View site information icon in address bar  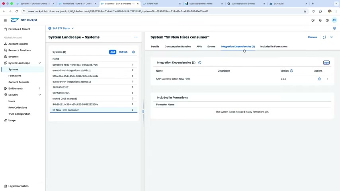point(24,11)
